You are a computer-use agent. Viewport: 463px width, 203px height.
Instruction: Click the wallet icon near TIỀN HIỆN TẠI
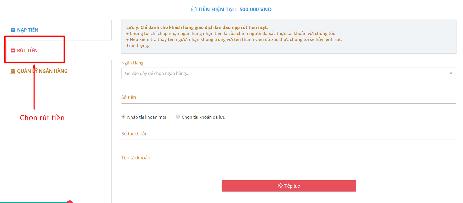click(x=194, y=9)
